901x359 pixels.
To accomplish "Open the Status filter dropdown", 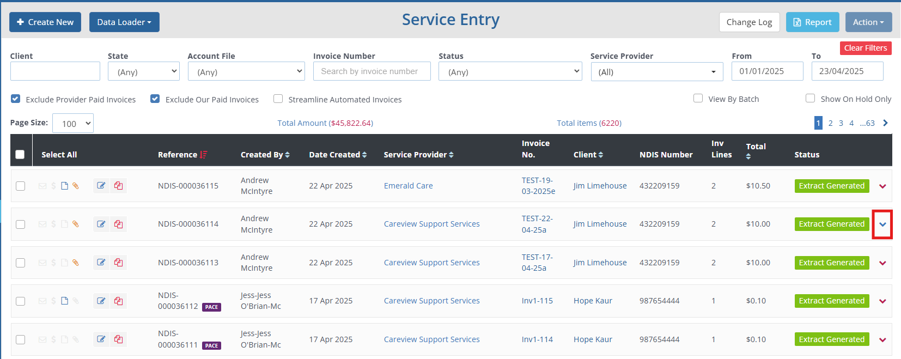I will click(x=510, y=71).
